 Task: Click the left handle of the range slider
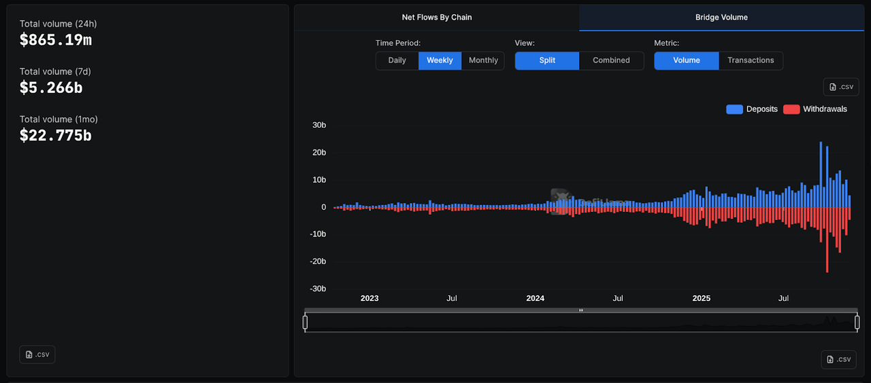tap(306, 323)
